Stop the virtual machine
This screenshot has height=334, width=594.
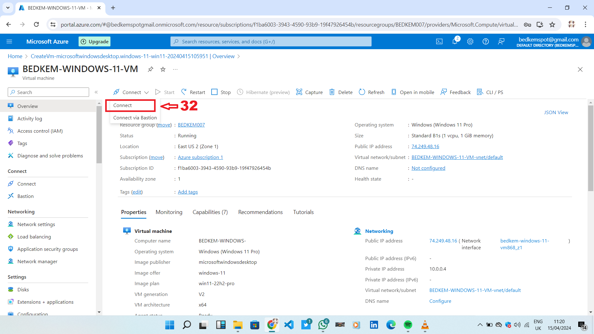click(221, 92)
